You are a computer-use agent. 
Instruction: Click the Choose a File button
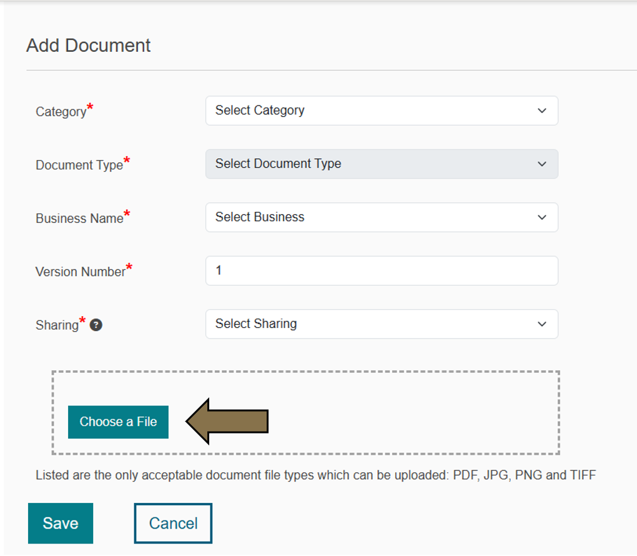[117, 422]
